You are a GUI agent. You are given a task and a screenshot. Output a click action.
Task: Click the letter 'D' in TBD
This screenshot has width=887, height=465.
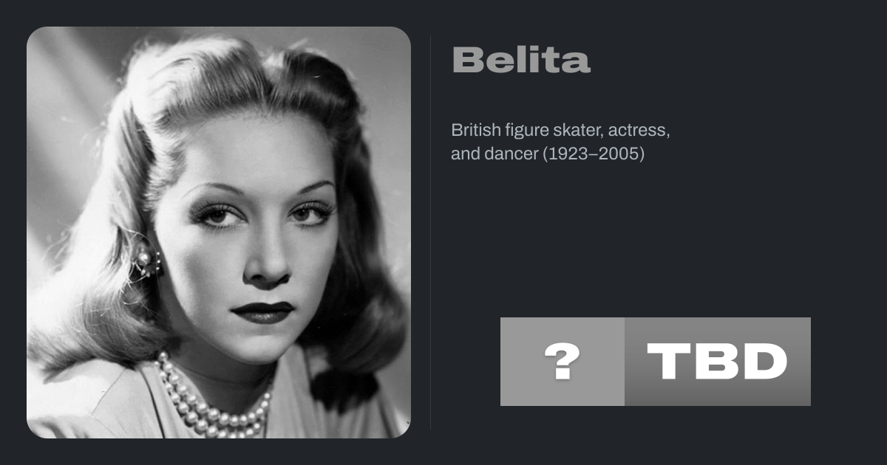[766, 362]
